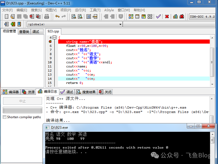The height and width of the screenshot is (164, 218).
Task: Click the Indent toolbar icon
Action: [x=106, y=16]
